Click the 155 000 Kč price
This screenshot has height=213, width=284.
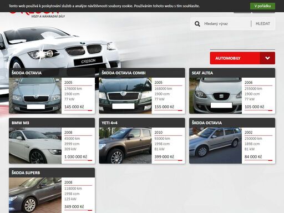click(164, 107)
